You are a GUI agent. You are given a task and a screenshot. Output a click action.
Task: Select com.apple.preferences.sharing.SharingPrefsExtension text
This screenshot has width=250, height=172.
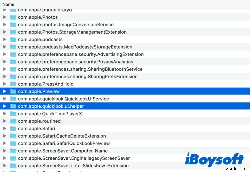click(x=78, y=77)
